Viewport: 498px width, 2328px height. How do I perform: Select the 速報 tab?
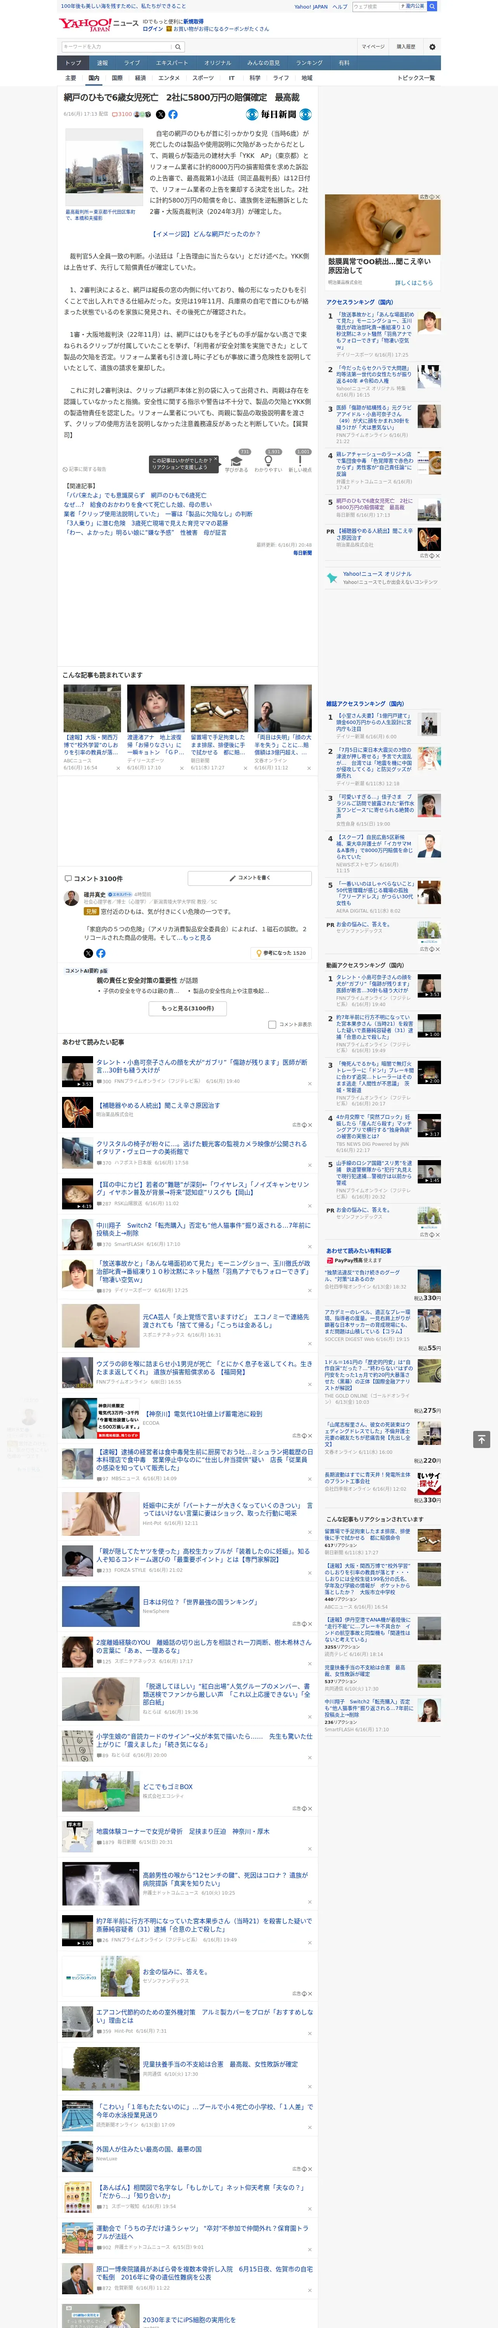102,63
